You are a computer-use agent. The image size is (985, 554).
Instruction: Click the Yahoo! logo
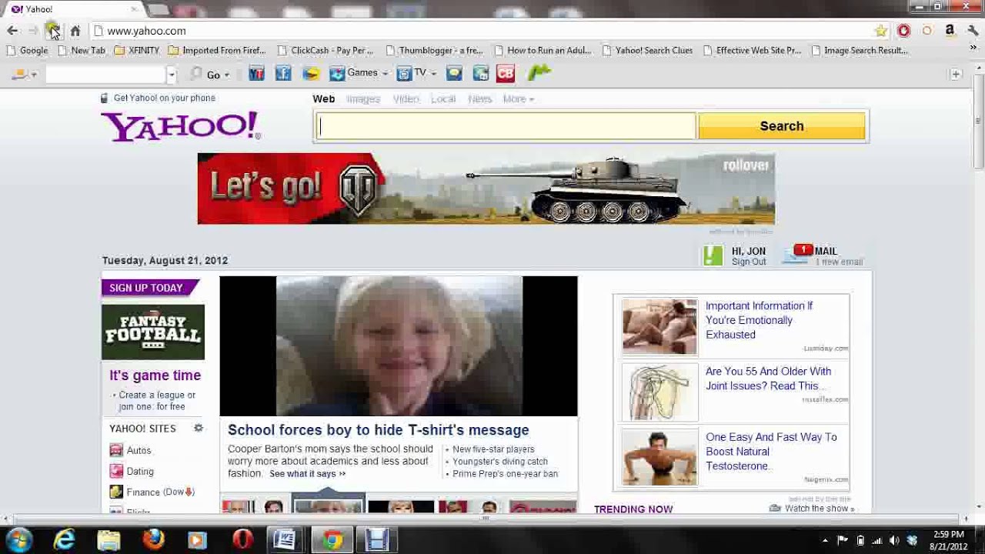[x=181, y=126]
